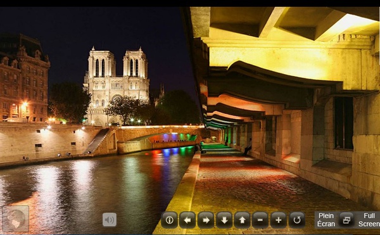Tilt the view down with arrow button

(x=224, y=220)
